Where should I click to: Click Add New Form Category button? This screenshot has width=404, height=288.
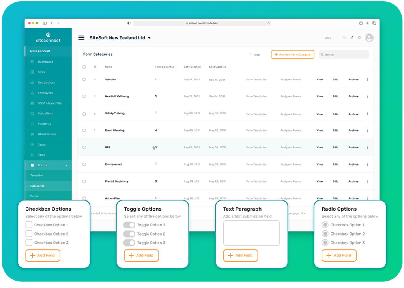click(x=293, y=54)
